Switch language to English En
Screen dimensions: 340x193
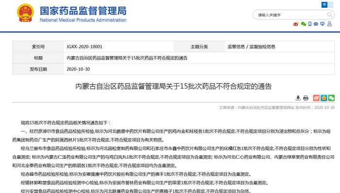click(x=330, y=4)
